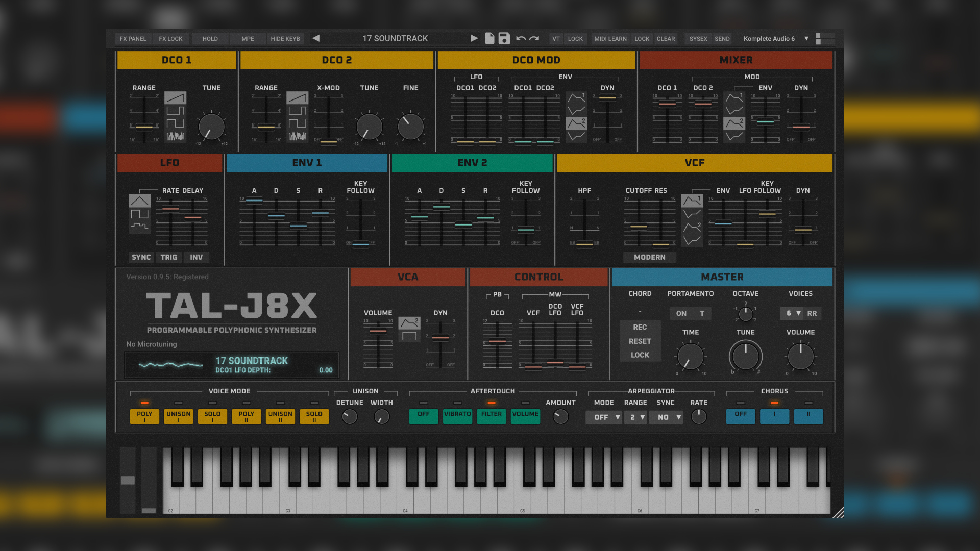
Task: Select the noise waveform in DCO 2
Action: [x=299, y=135]
